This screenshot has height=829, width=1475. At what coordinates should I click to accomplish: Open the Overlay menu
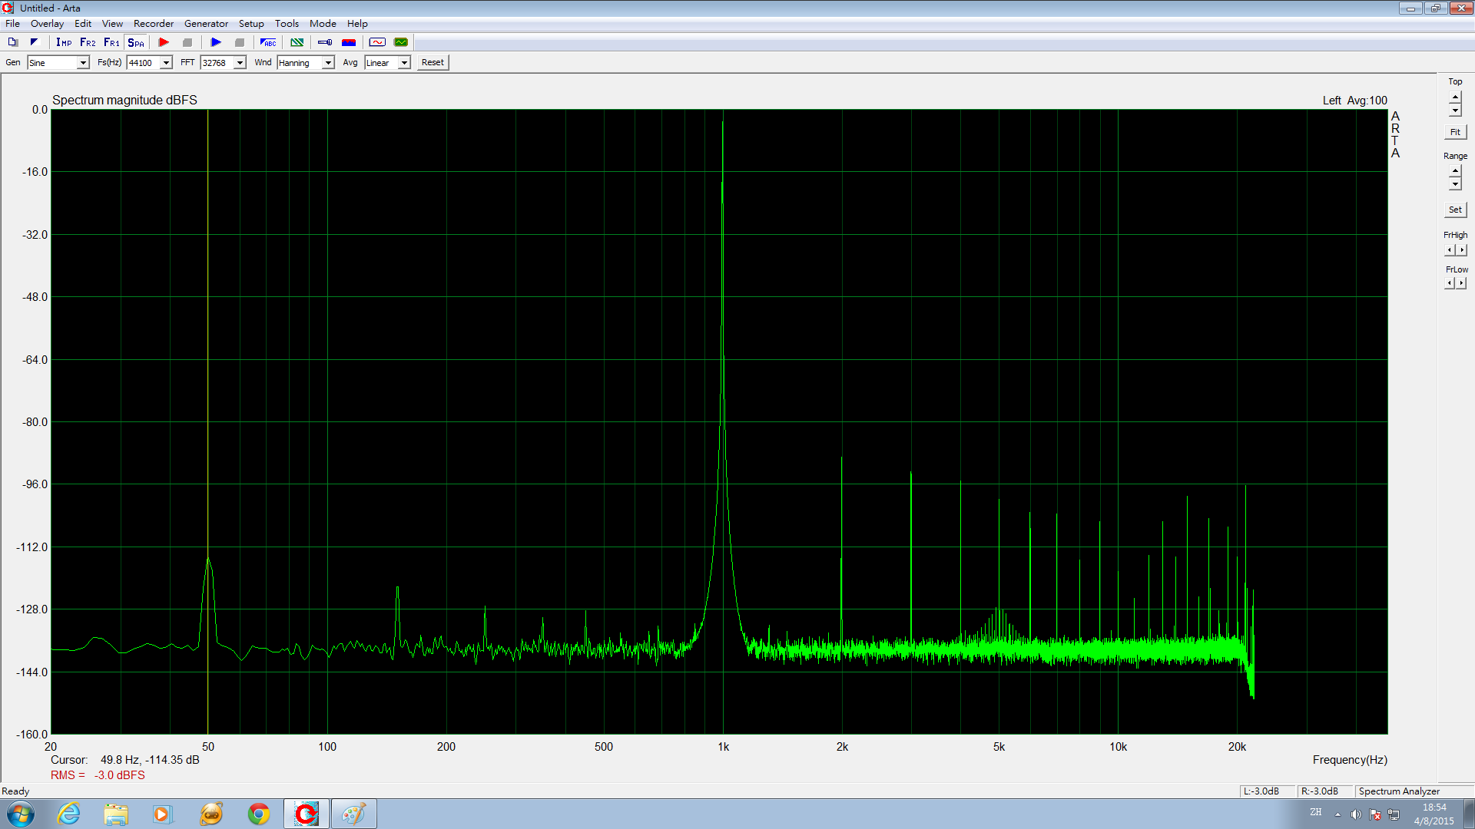tap(47, 24)
